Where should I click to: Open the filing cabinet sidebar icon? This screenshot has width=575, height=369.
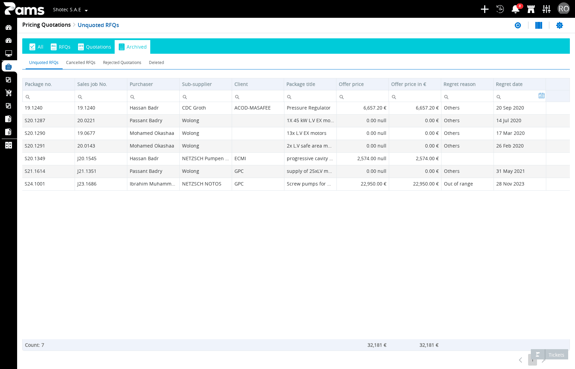point(9,145)
